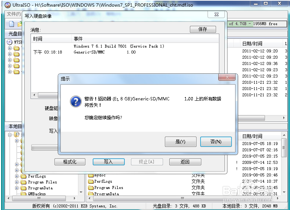
Task: Maximize the UltraISO window
Action: [x=266, y=4]
